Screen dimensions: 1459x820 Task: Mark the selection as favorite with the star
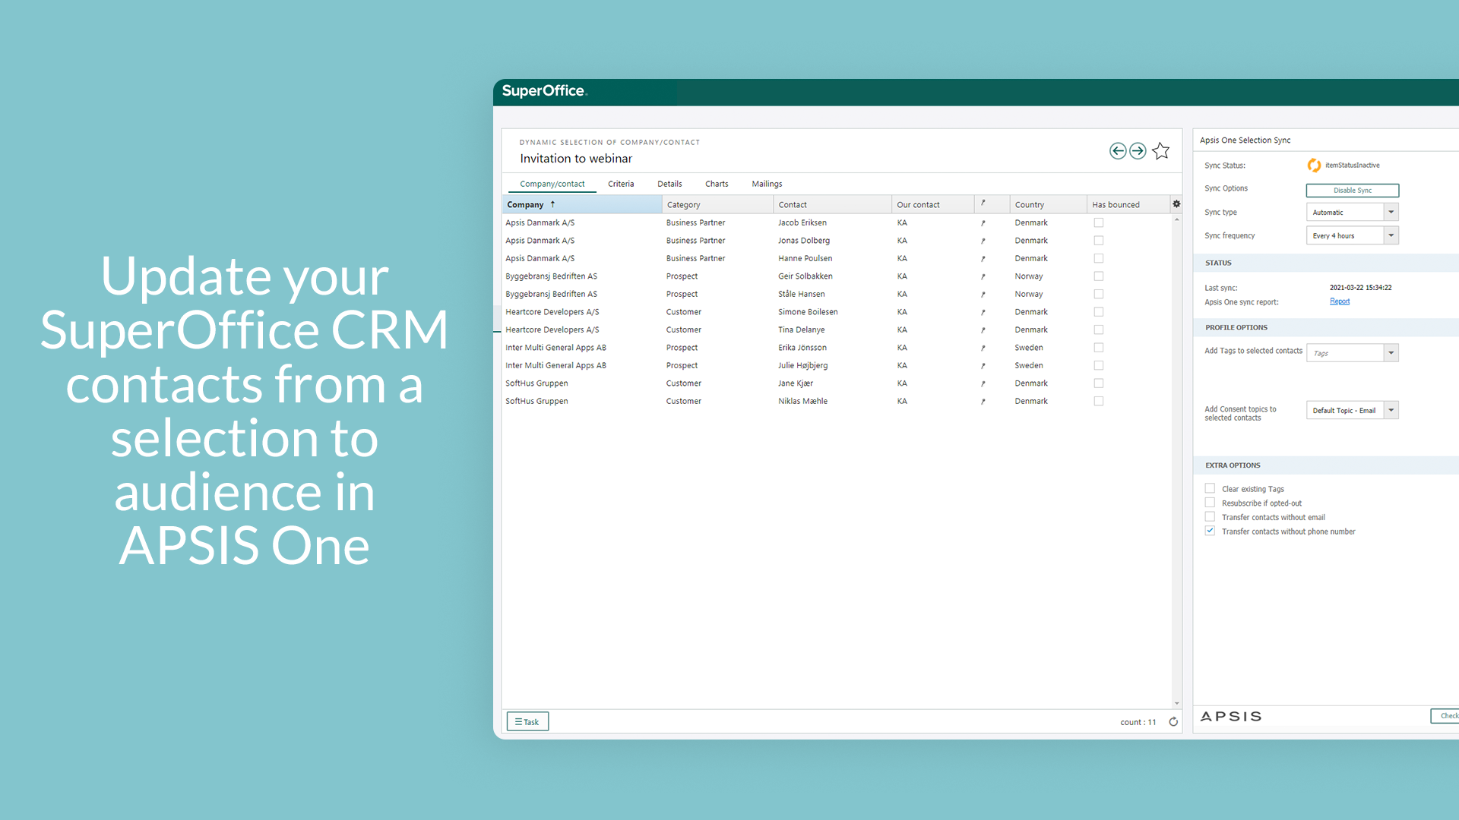pos(1160,151)
